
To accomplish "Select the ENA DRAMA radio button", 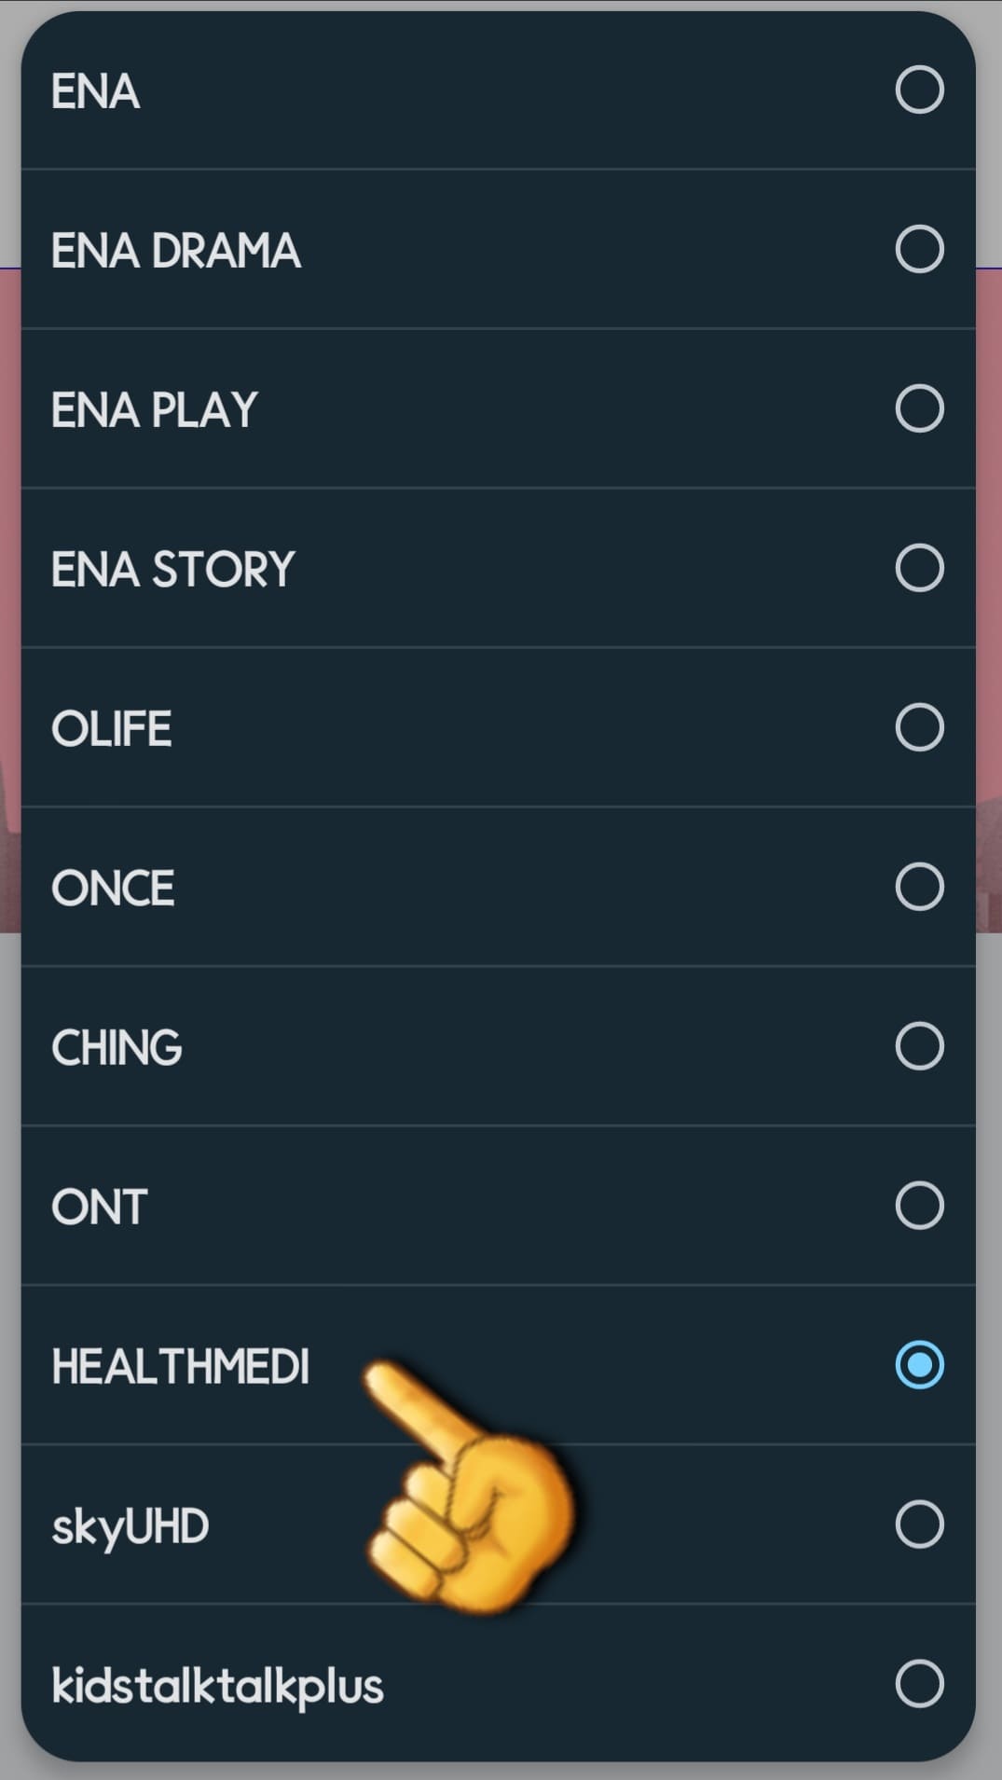I will pos(918,250).
